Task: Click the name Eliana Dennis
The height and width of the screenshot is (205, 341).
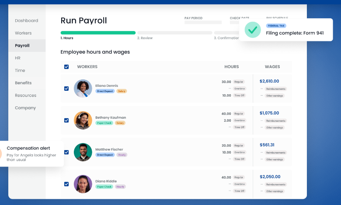Action: point(107,85)
